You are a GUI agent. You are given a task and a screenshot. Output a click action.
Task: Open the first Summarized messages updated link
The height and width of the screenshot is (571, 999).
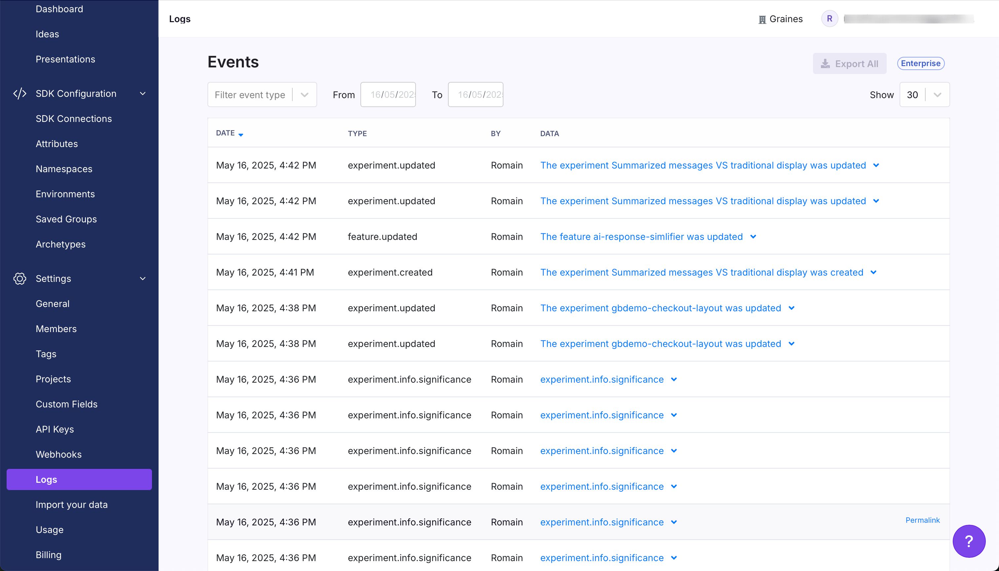coord(703,165)
